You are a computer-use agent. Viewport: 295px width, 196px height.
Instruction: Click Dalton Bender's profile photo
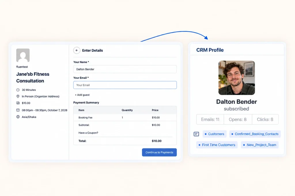point(237,78)
